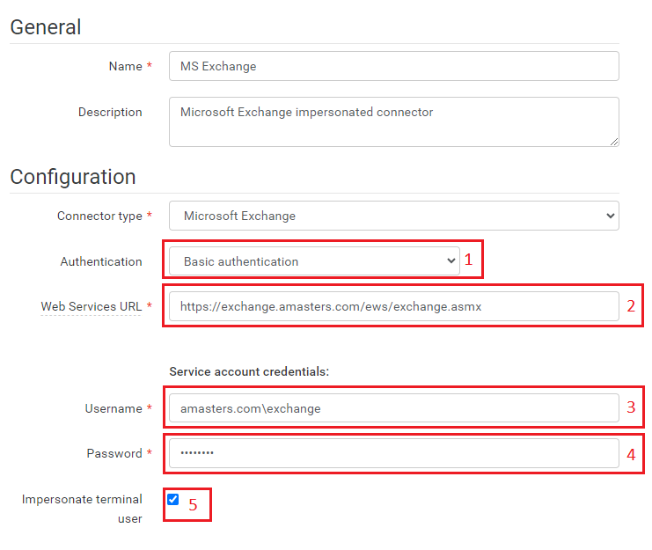
Task: Select the Username input field
Action: (393, 408)
